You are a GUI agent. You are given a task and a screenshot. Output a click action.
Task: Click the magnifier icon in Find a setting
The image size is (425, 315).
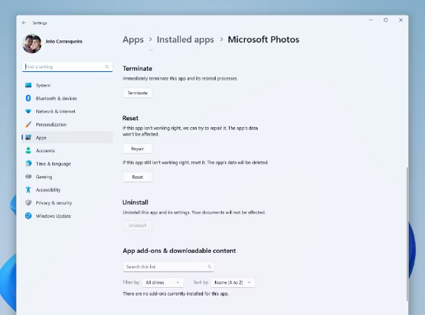(107, 67)
